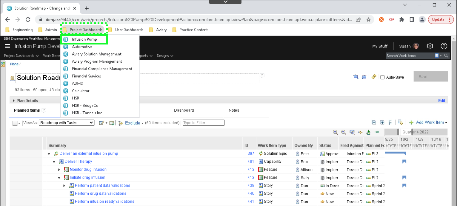The height and width of the screenshot is (206, 457).
Task: Switch to the Dashboard tab
Action: [x=184, y=110]
